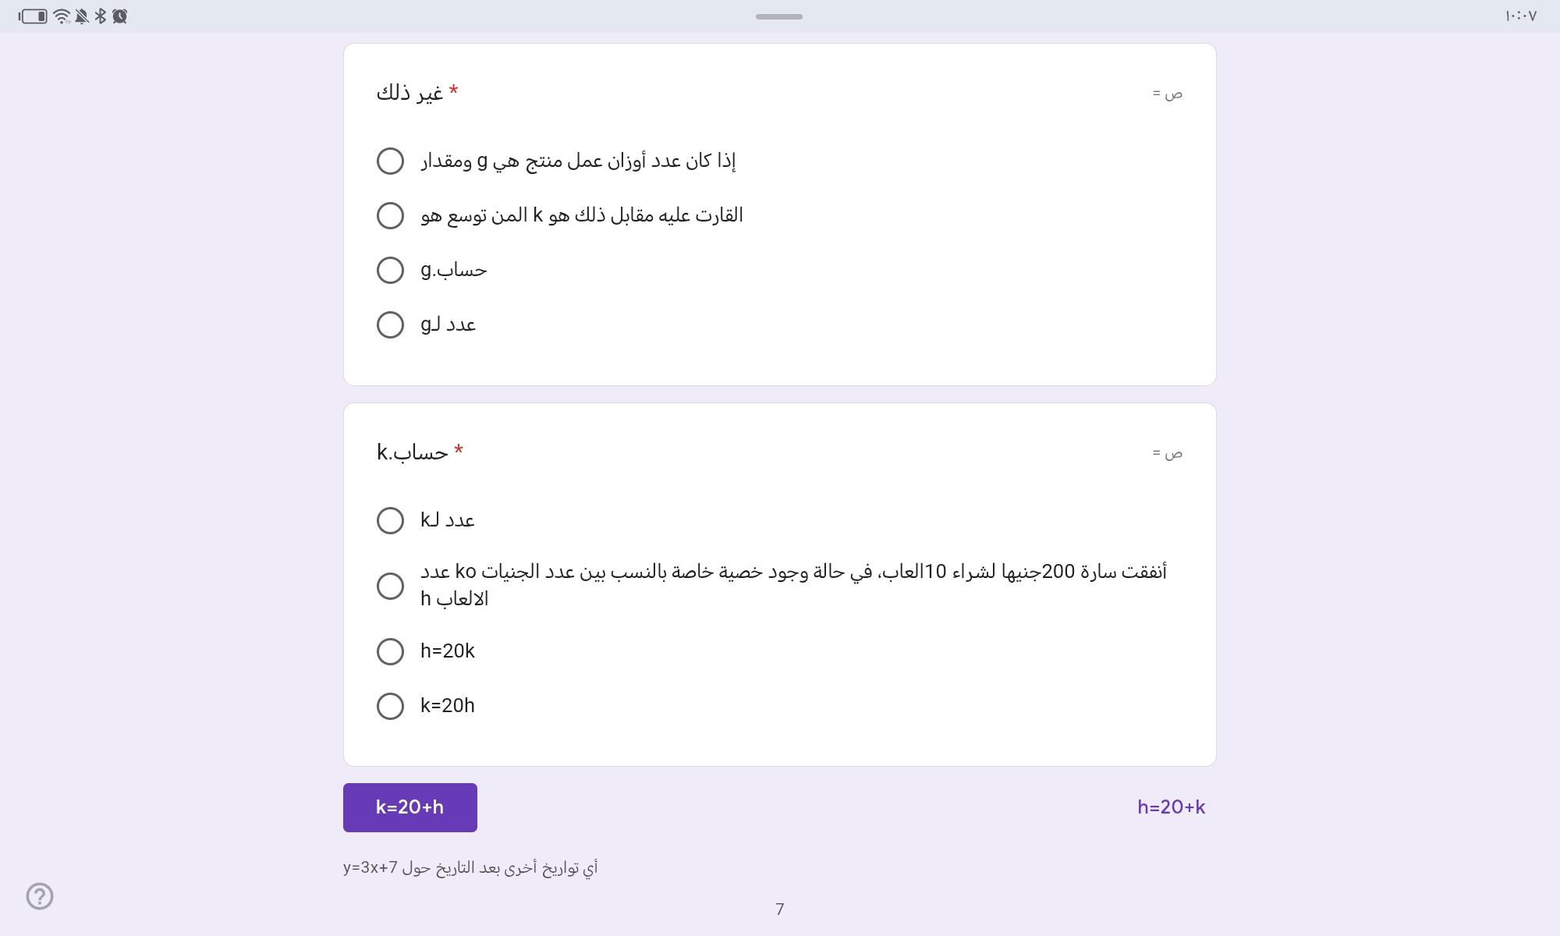The width and height of the screenshot is (1560, 936).
Task: Tap the battery status icon
Action: 34,16
